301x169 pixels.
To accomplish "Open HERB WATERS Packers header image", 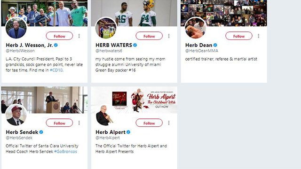I will point(134,13).
